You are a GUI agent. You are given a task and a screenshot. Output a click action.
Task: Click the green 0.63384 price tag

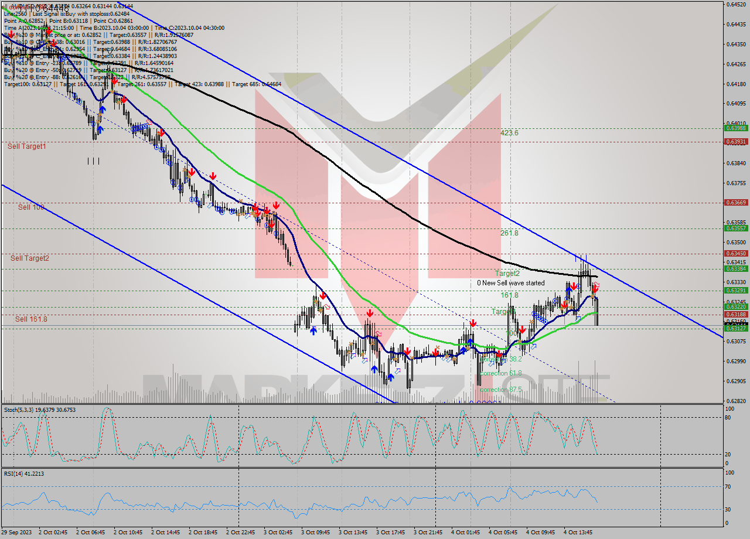(736, 269)
